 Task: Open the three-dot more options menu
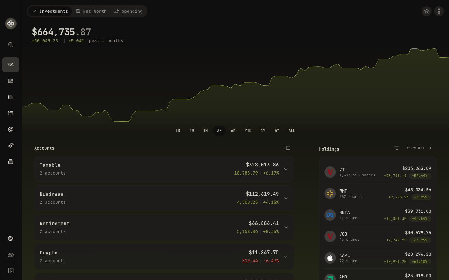pos(439,11)
